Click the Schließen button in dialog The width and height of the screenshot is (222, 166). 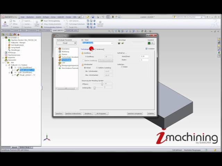coord(151,114)
